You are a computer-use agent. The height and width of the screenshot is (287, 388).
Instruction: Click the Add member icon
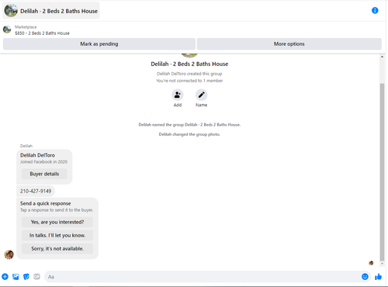pos(178,95)
